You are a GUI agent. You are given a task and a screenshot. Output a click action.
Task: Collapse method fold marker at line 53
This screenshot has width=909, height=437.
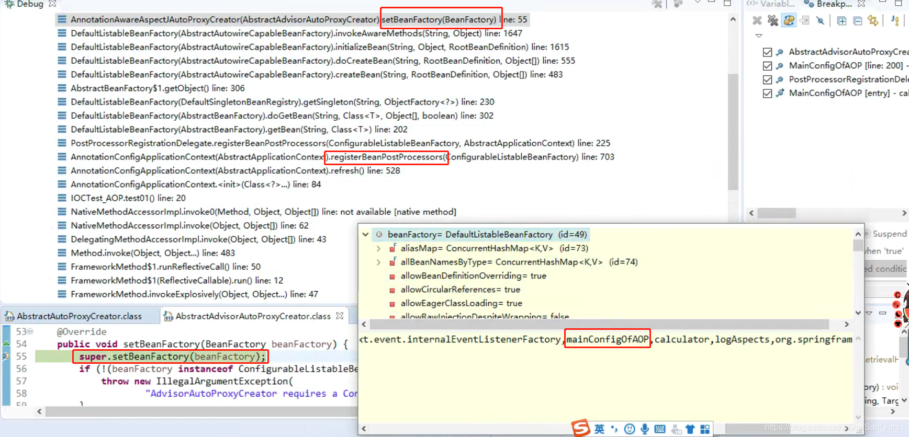point(30,331)
